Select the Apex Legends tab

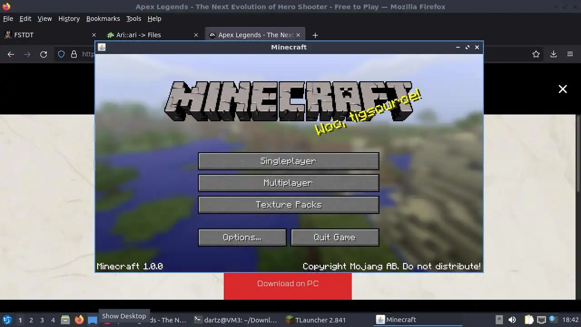(x=254, y=35)
